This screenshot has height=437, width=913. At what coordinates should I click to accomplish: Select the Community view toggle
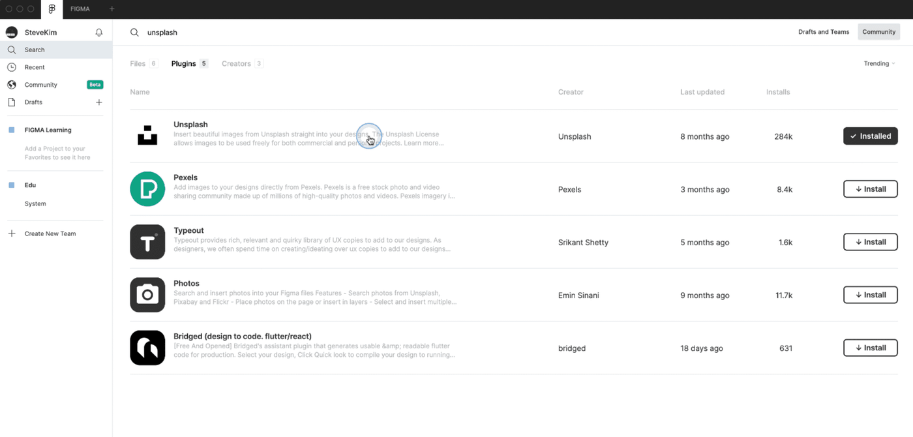pos(878,32)
